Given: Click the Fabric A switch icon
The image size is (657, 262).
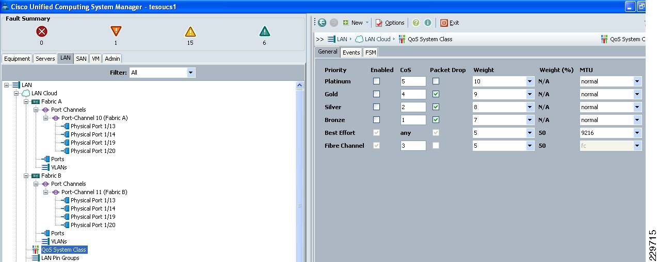Looking at the screenshot, I should click(35, 101).
